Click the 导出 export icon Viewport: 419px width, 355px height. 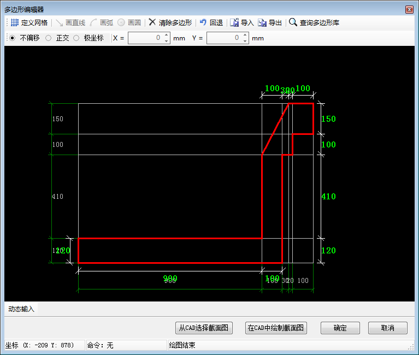tap(262, 23)
